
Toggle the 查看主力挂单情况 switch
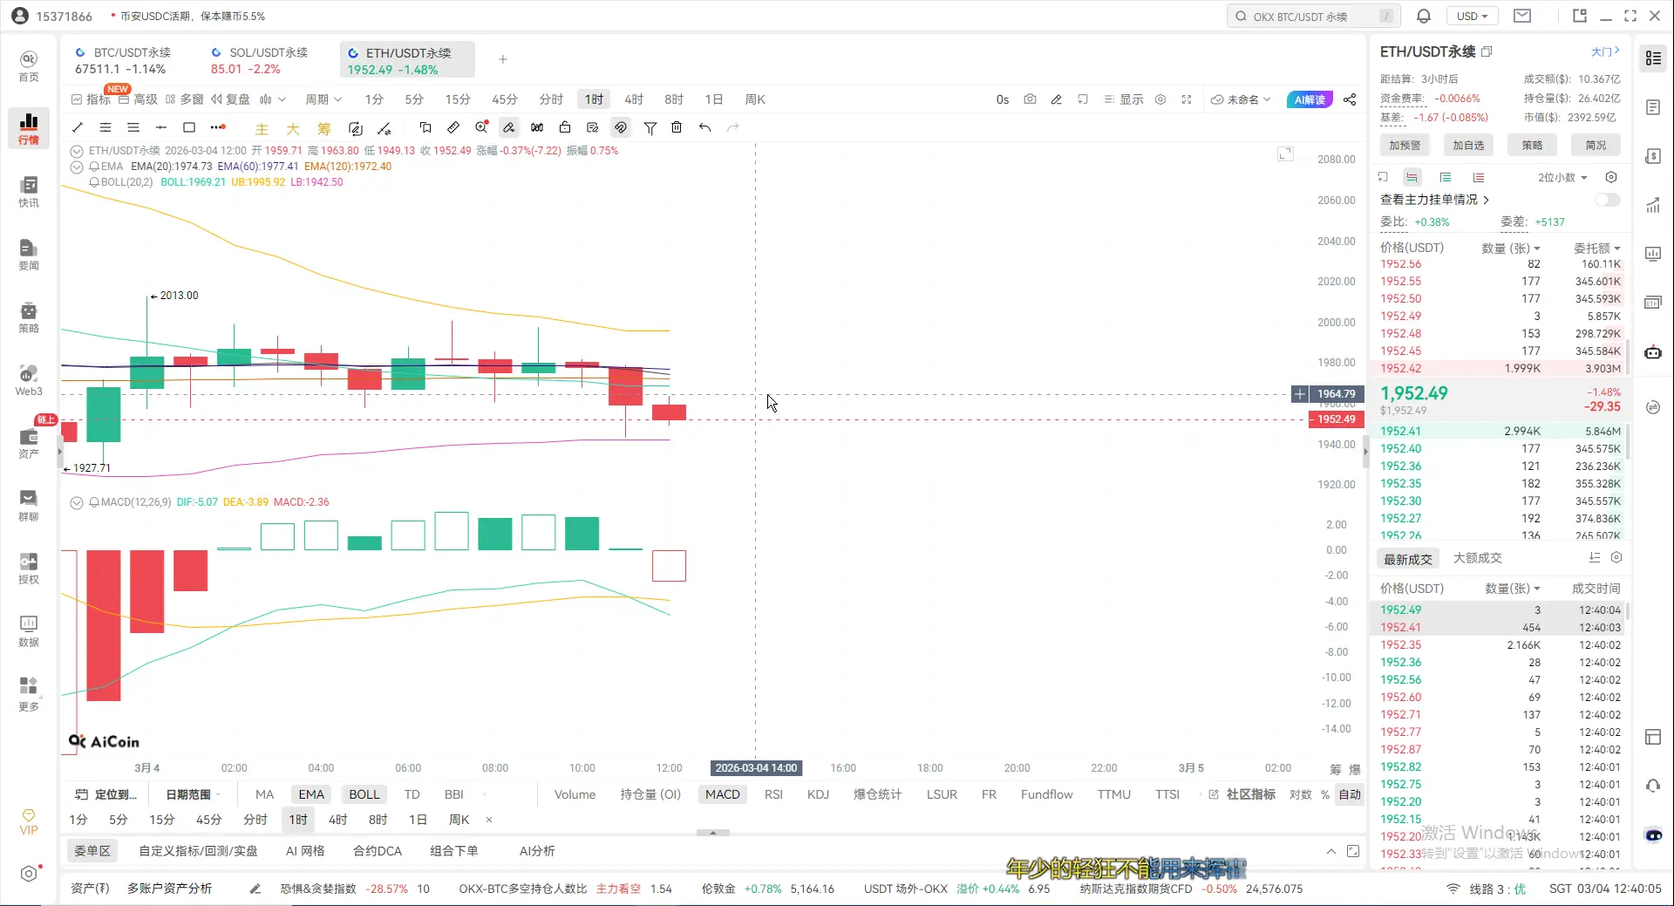(x=1607, y=200)
